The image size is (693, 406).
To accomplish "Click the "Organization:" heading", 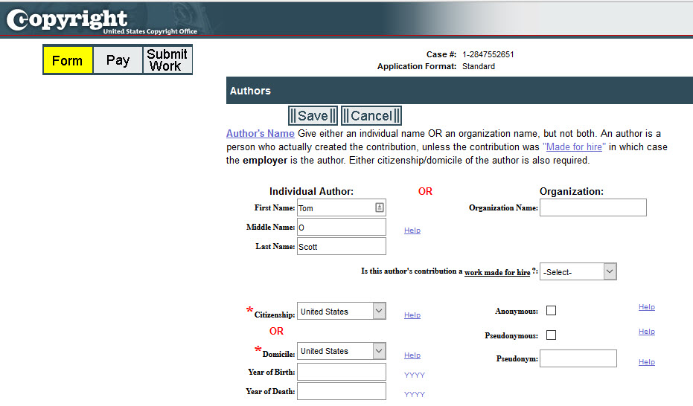I will [572, 192].
